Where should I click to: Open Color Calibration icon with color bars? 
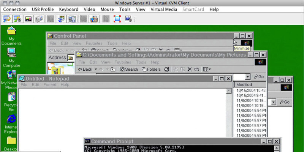[28, 19]
